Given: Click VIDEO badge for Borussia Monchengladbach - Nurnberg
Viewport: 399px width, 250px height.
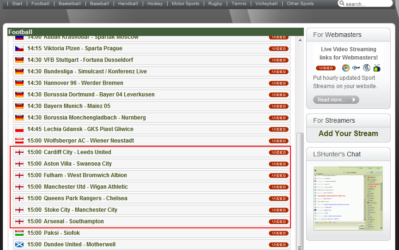Looking at the screenshot, I should (278, 118).
